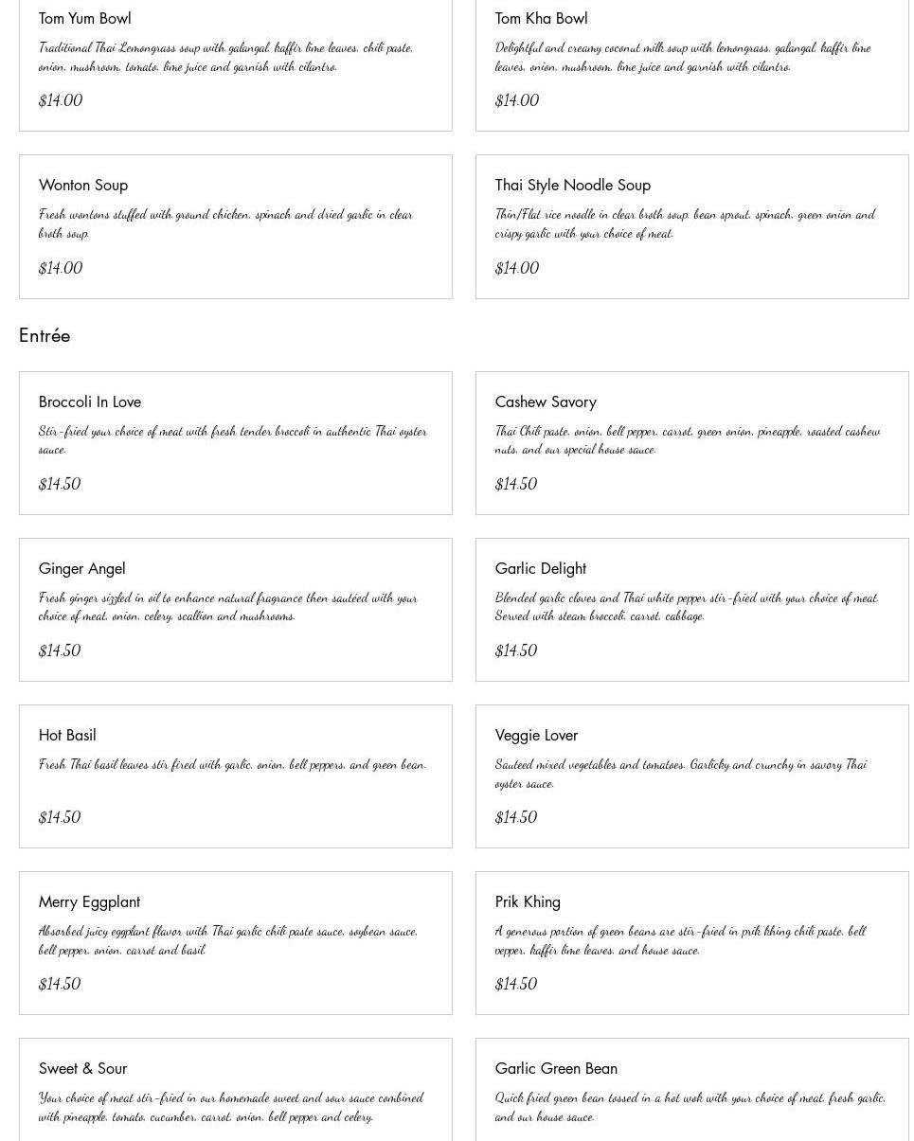Viewport: 914px width, 1141px height.
Task: Click the Veggie Lover dish title
Action: tap(536, 735)
